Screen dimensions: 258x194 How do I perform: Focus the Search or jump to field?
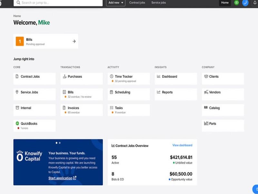pyautogui.click(x=58, y=3)
